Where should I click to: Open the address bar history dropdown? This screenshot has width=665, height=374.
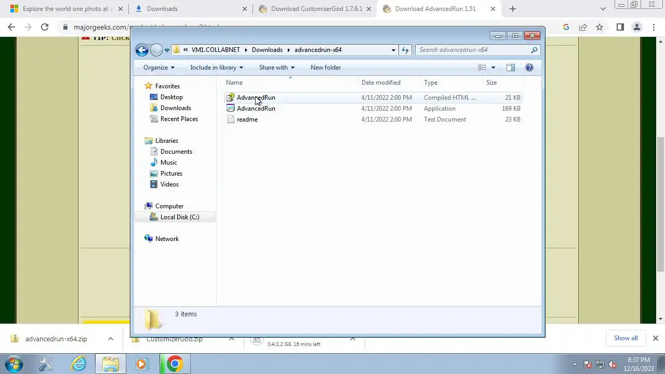click(x=393, y=50)
